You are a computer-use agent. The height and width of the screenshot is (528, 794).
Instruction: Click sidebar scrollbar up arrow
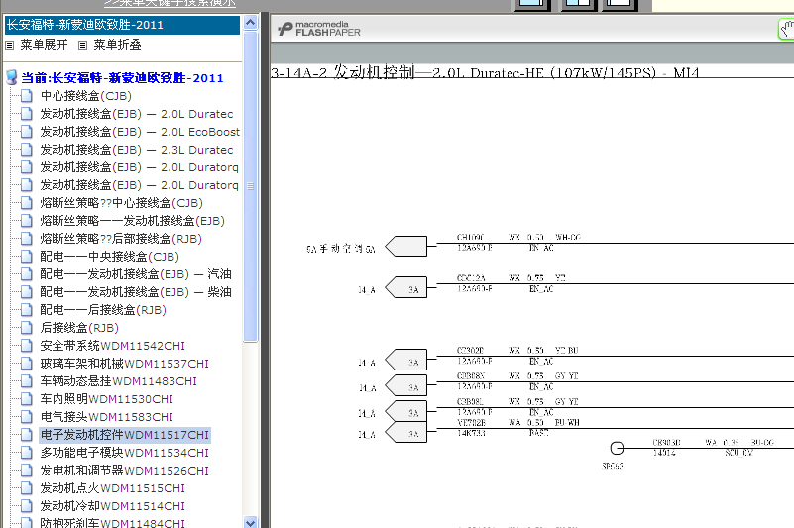(250, 22)
